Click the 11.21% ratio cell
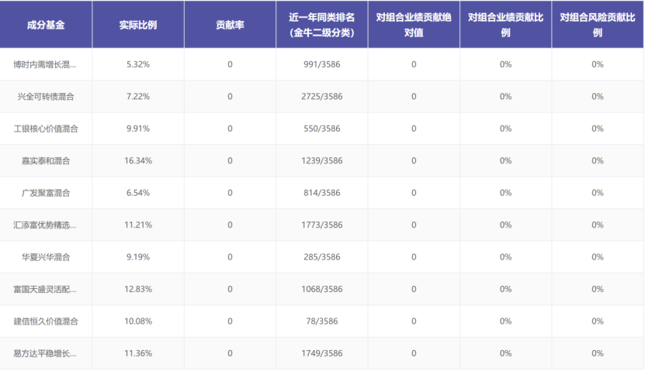The image size is (645, 371). (x=138, y=225)
